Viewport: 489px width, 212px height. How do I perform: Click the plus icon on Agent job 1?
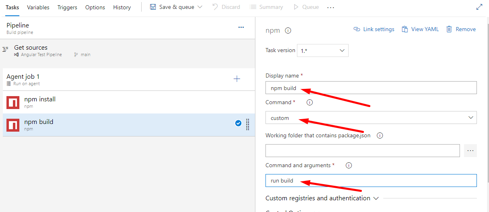tap(237, 79)
